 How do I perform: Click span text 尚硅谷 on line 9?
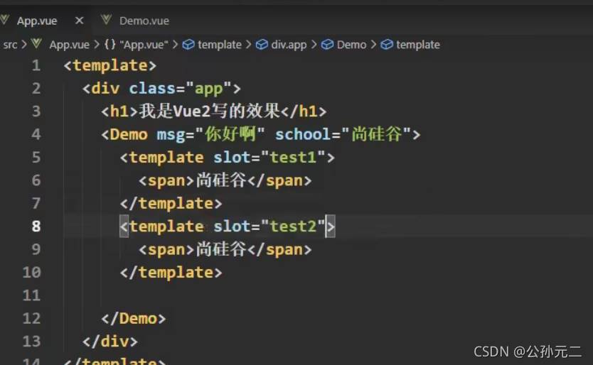221,249
